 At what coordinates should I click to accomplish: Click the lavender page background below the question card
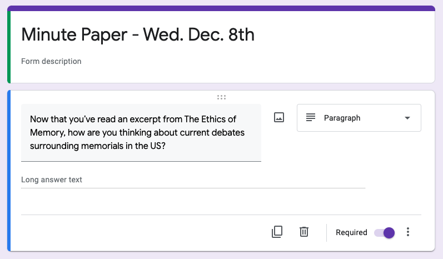tap(221, 255)
